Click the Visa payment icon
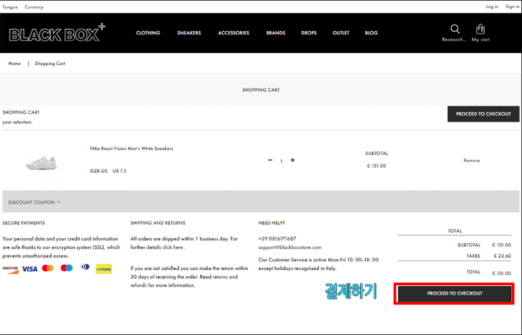Image resolution: width=522 pixels, height=335 pixels. [29, 269]
